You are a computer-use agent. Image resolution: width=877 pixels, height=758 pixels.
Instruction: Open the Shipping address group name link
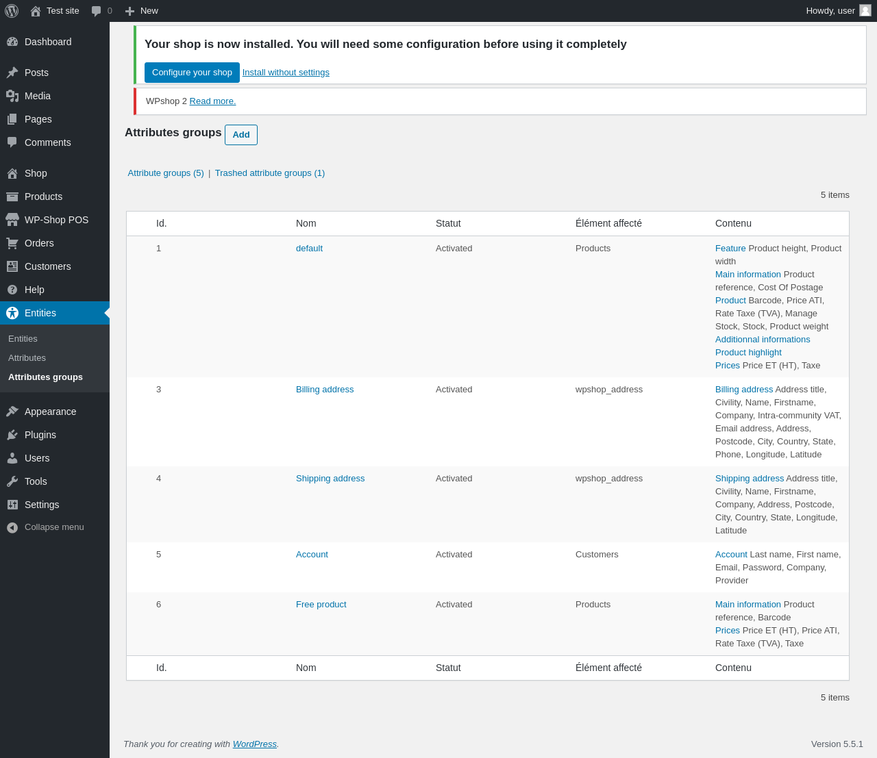click(x=330, y=479)
